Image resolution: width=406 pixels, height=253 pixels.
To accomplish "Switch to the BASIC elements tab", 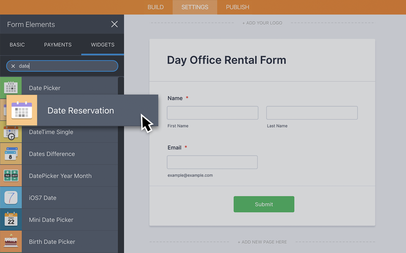I will (17, 45).
